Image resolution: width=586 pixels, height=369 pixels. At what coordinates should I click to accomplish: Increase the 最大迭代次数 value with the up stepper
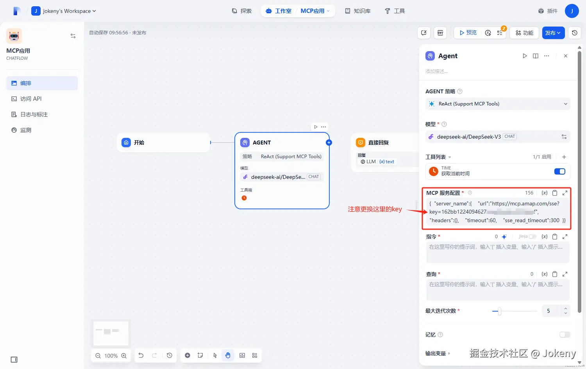(x=566, y=308)
